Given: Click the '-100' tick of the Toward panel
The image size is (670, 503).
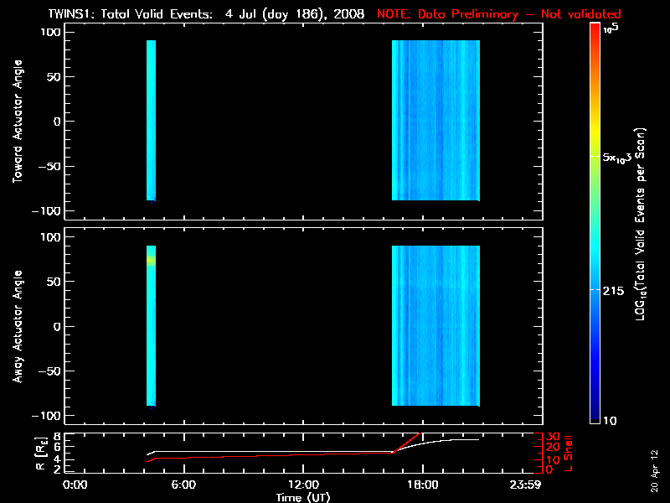Looking at the screenshot, I should [x=47, y=211].
